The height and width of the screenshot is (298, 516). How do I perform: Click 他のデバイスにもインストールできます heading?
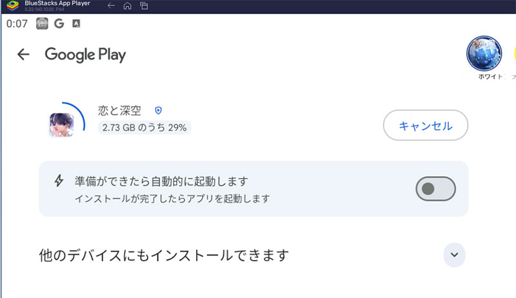point(163,255)
